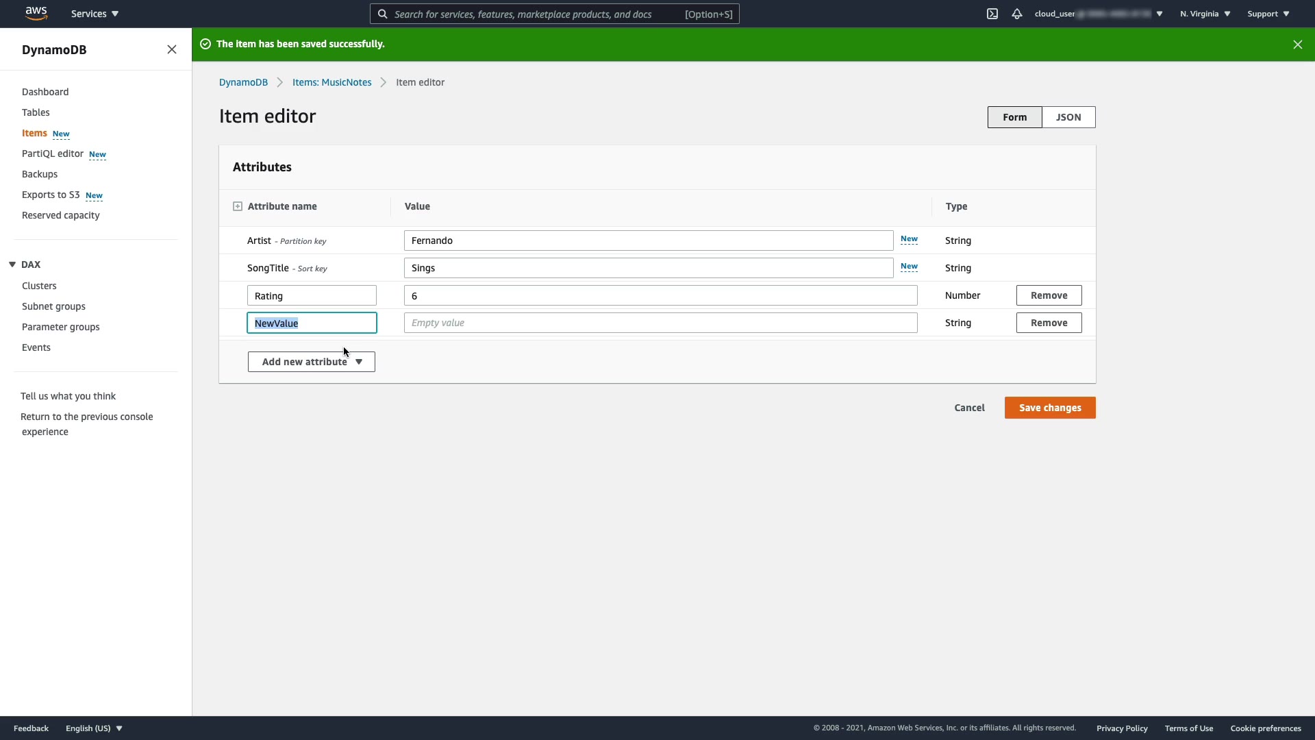
Task: Click the success checkmark icon in banner
Action: pyautogui.click(x=205, y=44)
